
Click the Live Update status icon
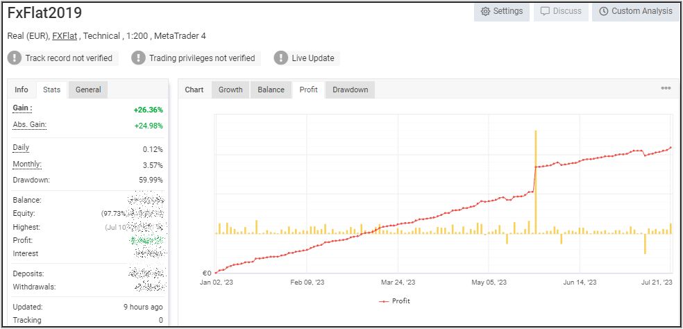280,58
